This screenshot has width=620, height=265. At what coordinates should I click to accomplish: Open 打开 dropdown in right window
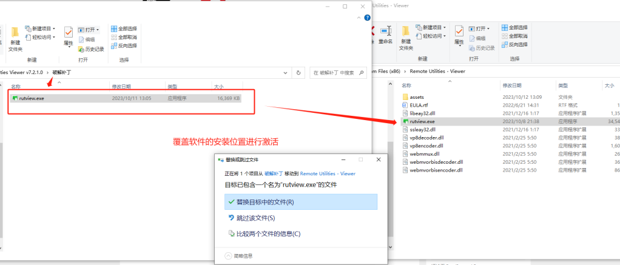(479, 29)
